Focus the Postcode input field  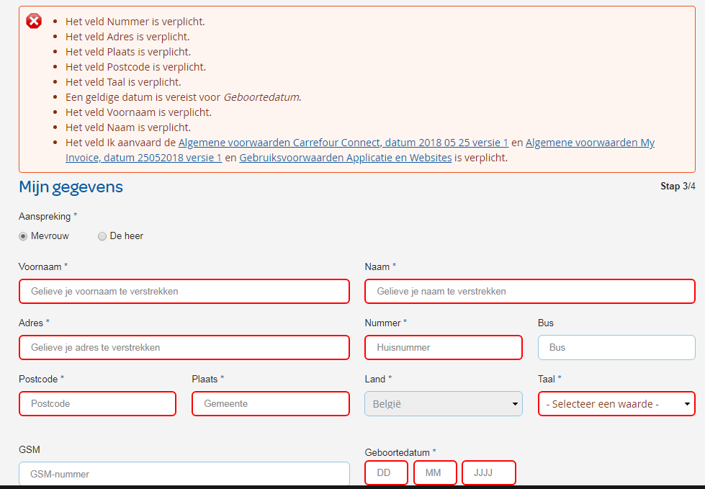coord(97,404)
